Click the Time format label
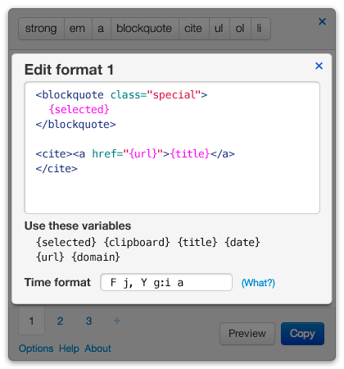344x369 pixels. tap(57, 282)
